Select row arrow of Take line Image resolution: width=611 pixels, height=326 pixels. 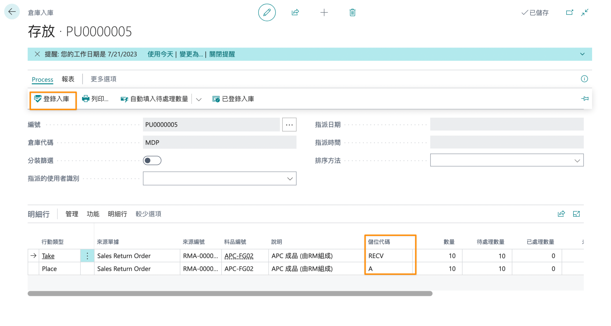[33, 256]
